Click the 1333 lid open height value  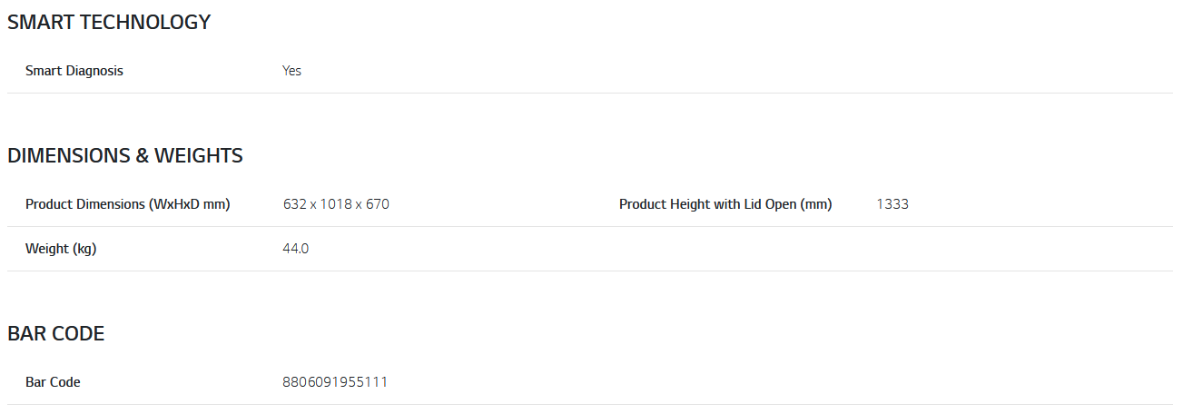pos(892,204)
